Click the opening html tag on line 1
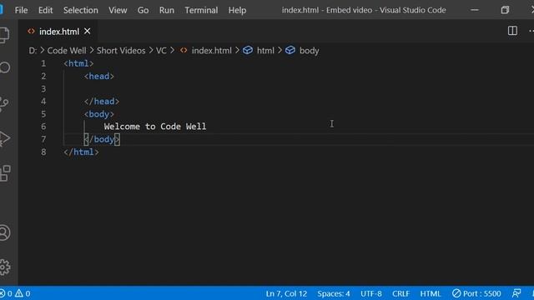The width and height of the screenshot is (534, 300). click(x=78, y=63)
